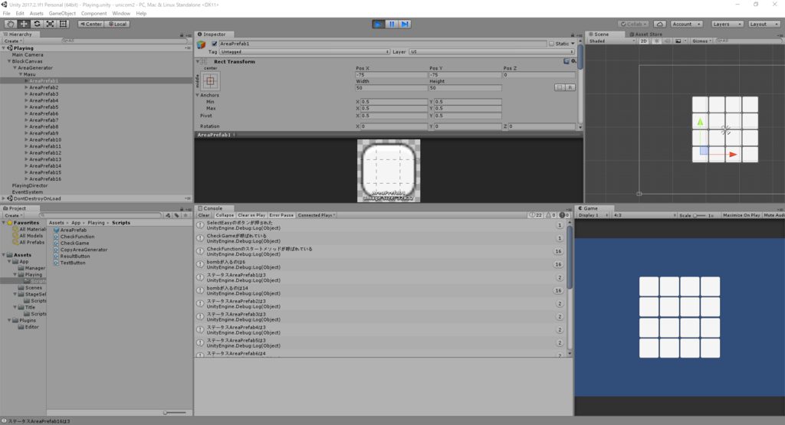The image size is (785, 425).
Task: Open the Assets menu
Action: [x=37, y=14]
